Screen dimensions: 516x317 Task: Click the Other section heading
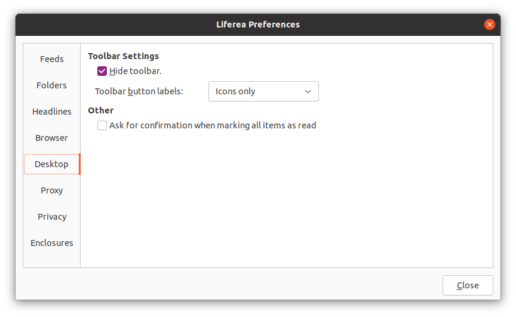100,110
